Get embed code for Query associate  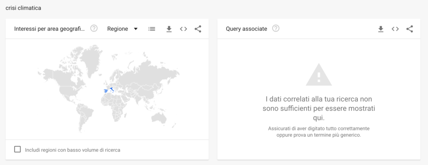(395, 29)
